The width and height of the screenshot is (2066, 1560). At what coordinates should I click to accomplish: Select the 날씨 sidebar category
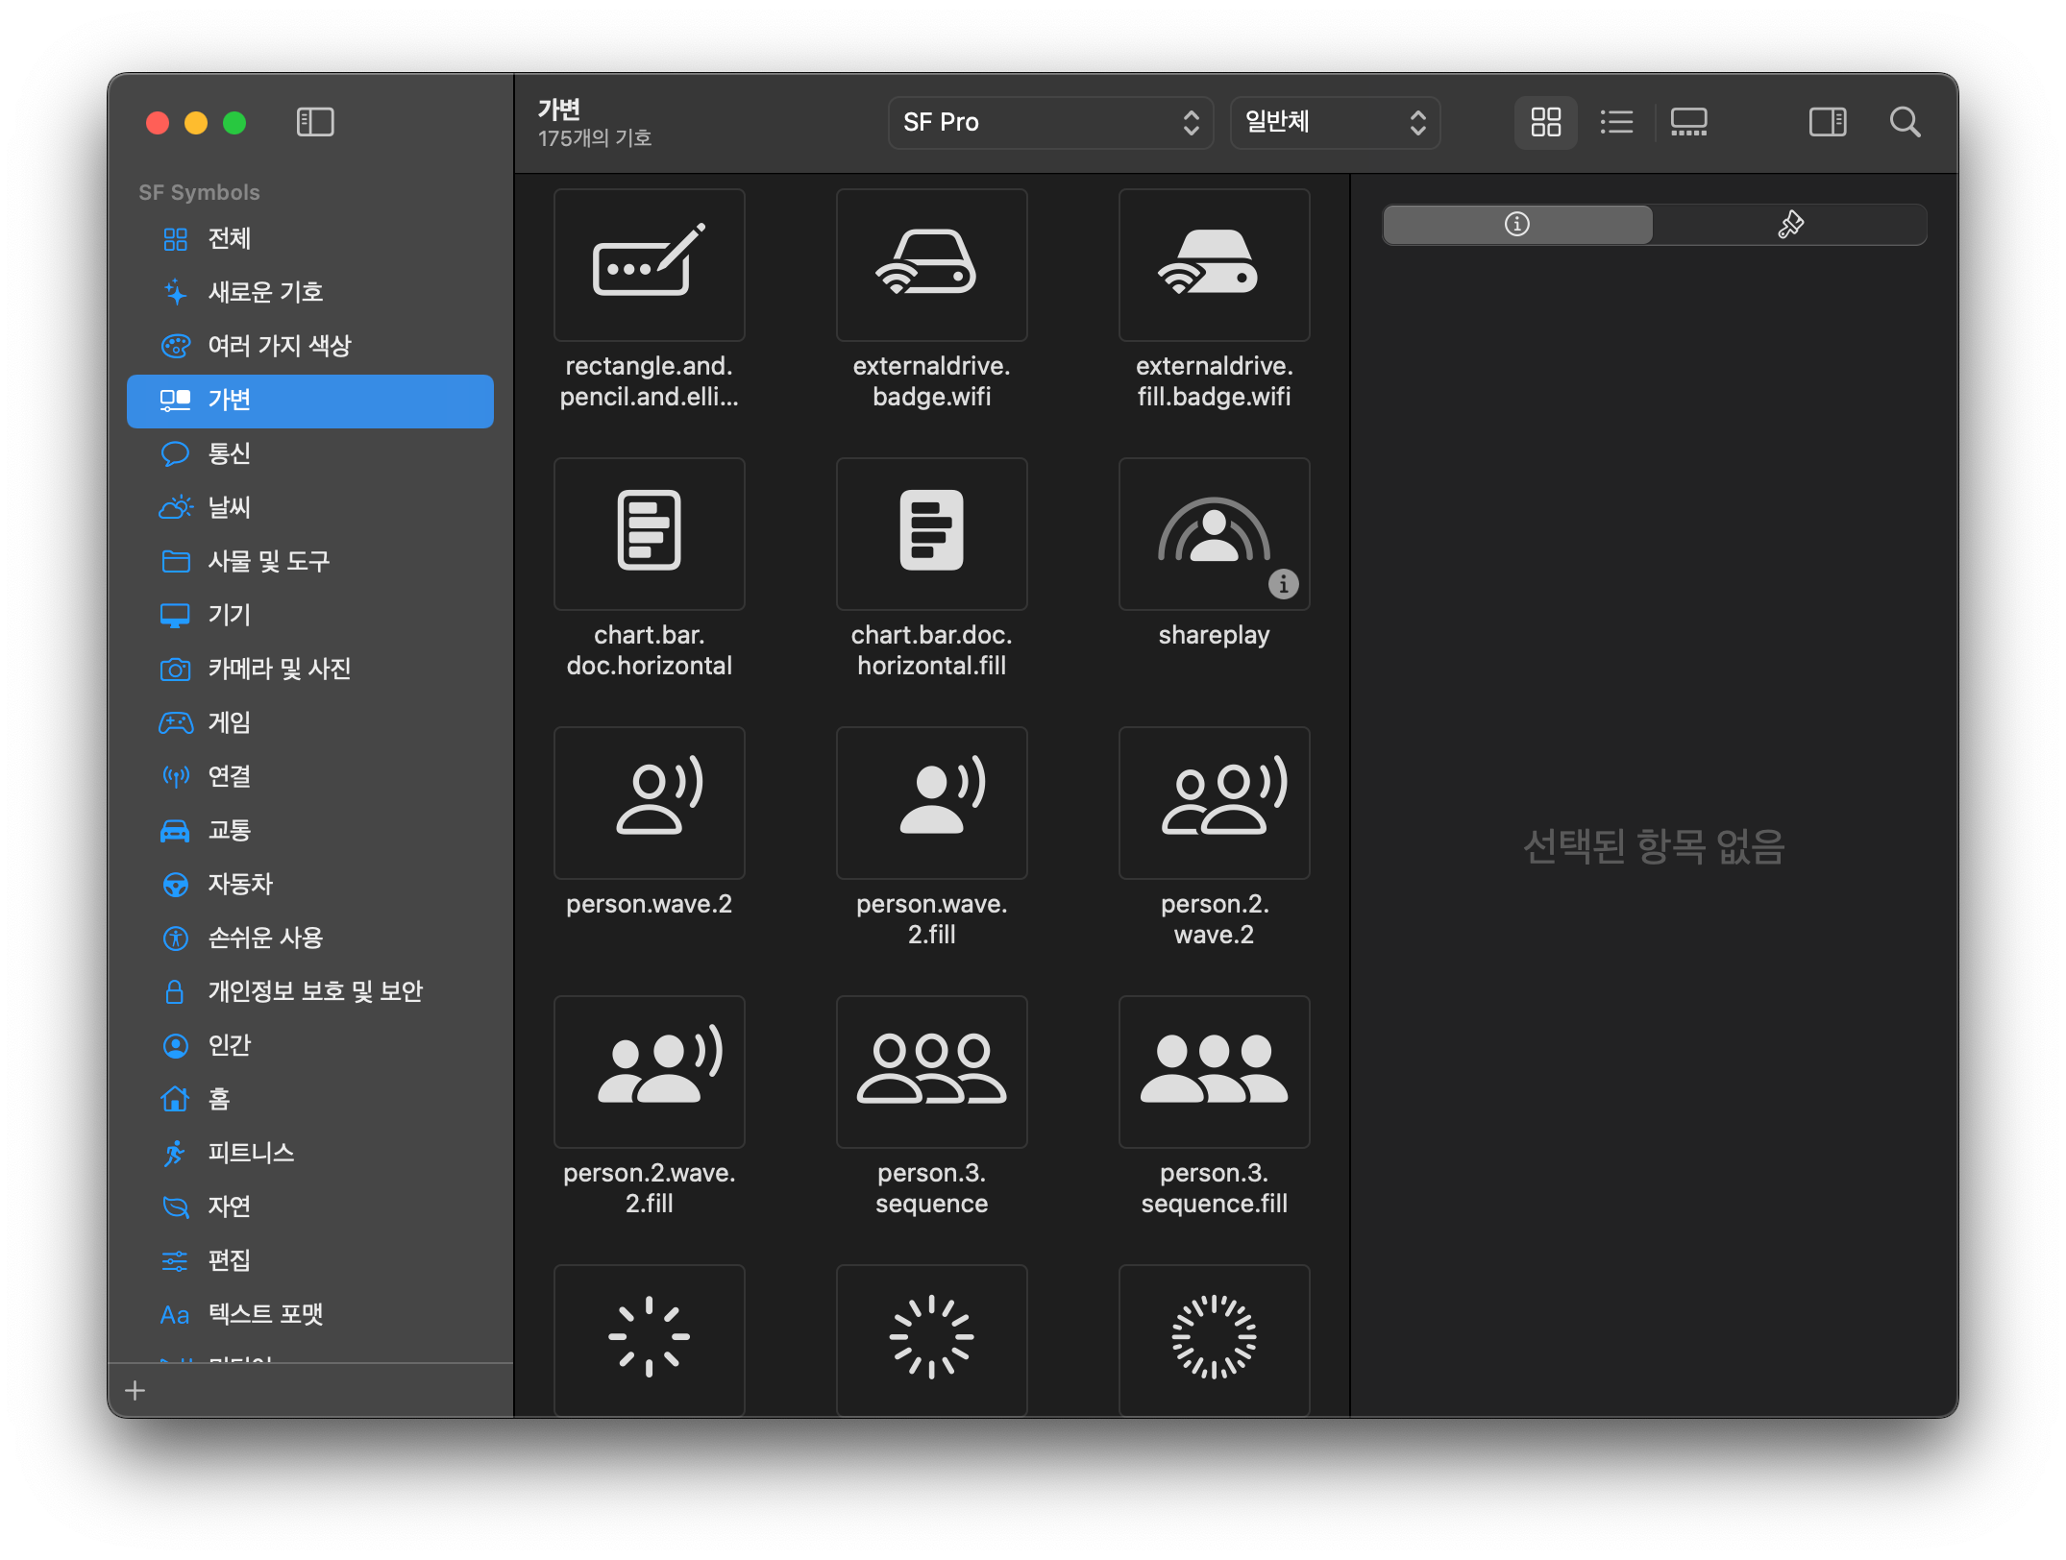[x=230, y=507]
